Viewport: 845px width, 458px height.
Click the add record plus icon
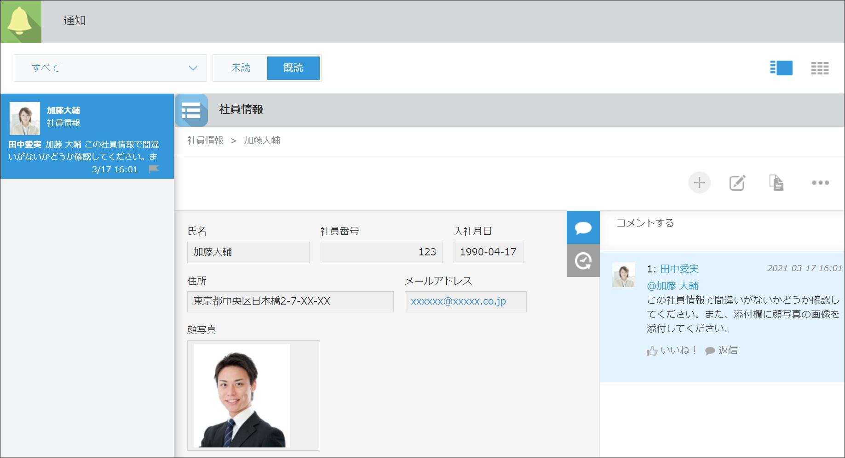(699, 183)
